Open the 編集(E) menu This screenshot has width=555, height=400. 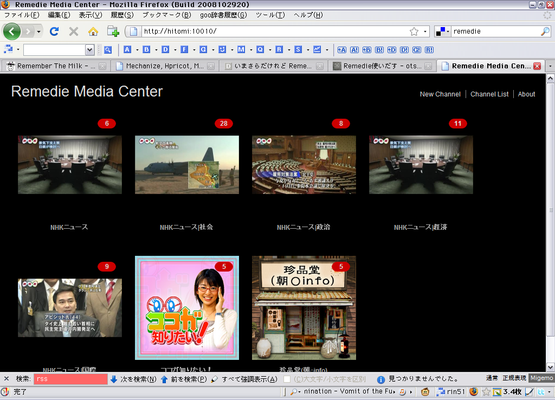pyautogui.click(x=59, y=15)
